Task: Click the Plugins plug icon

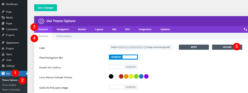Action: point(3,48)
